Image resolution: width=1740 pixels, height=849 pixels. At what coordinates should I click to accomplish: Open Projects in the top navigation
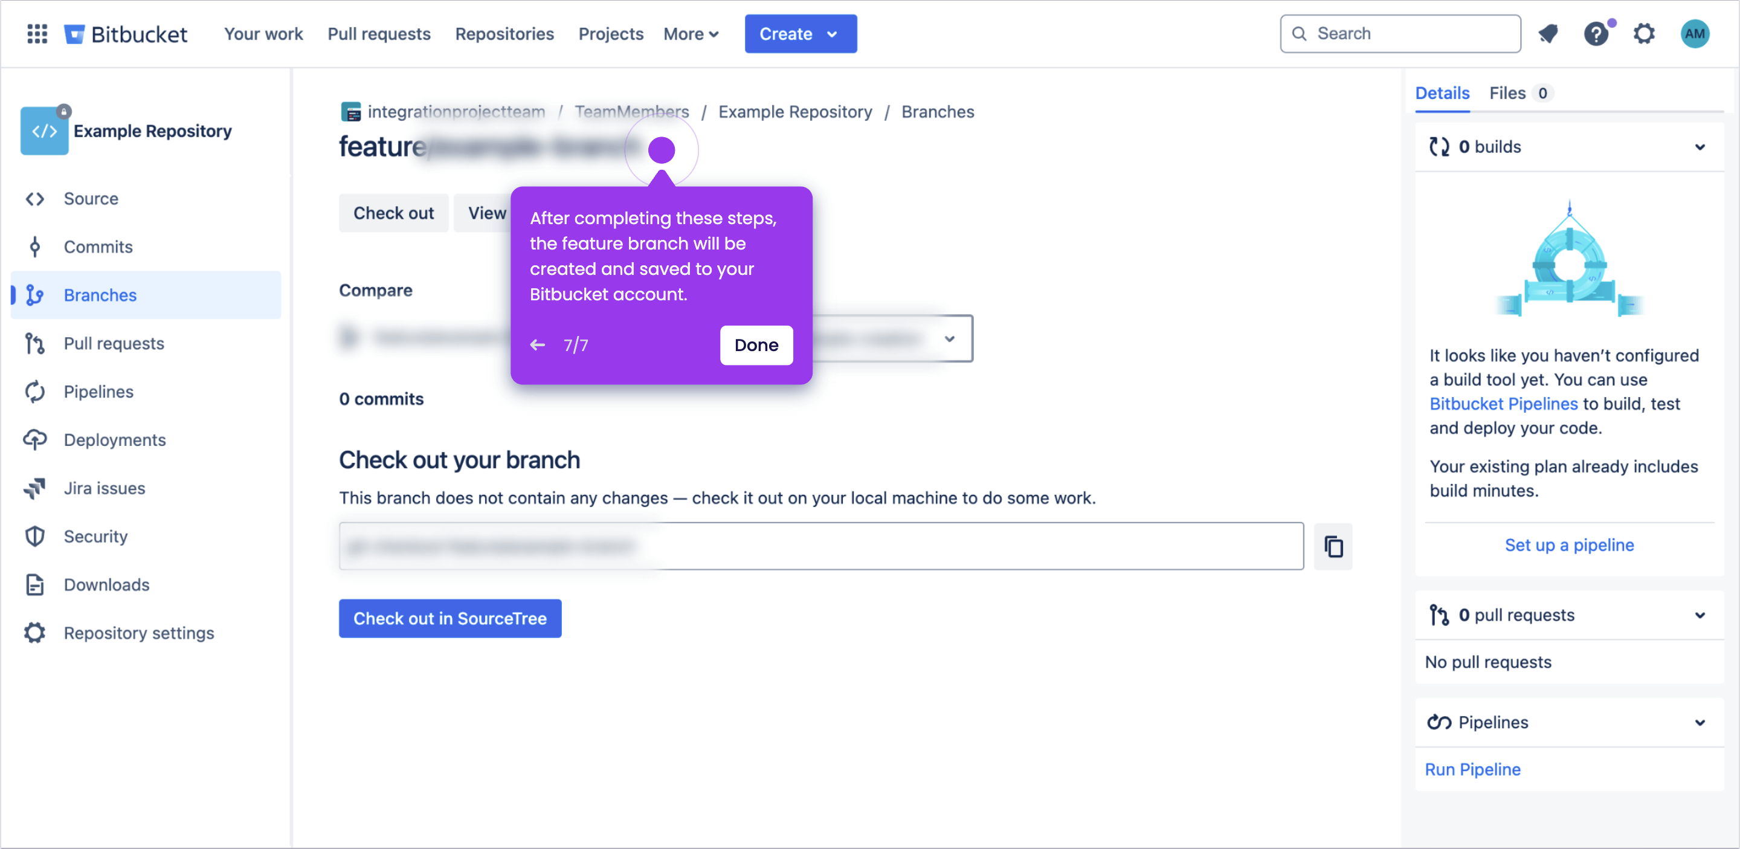611,34
